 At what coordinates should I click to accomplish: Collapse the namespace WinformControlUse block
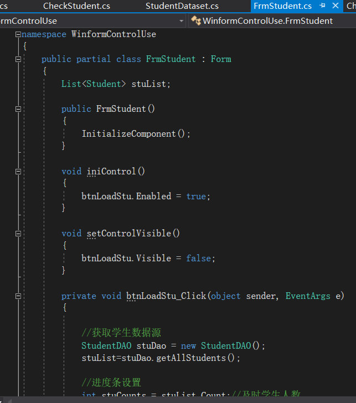(18, 34)
